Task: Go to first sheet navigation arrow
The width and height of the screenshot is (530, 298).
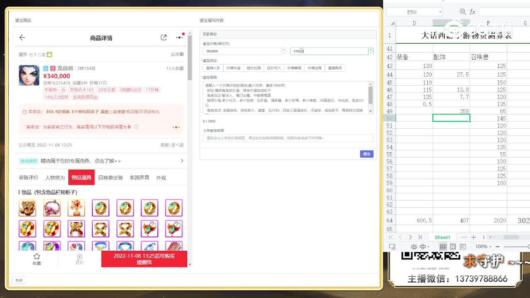Action: (x=390, y=237)
